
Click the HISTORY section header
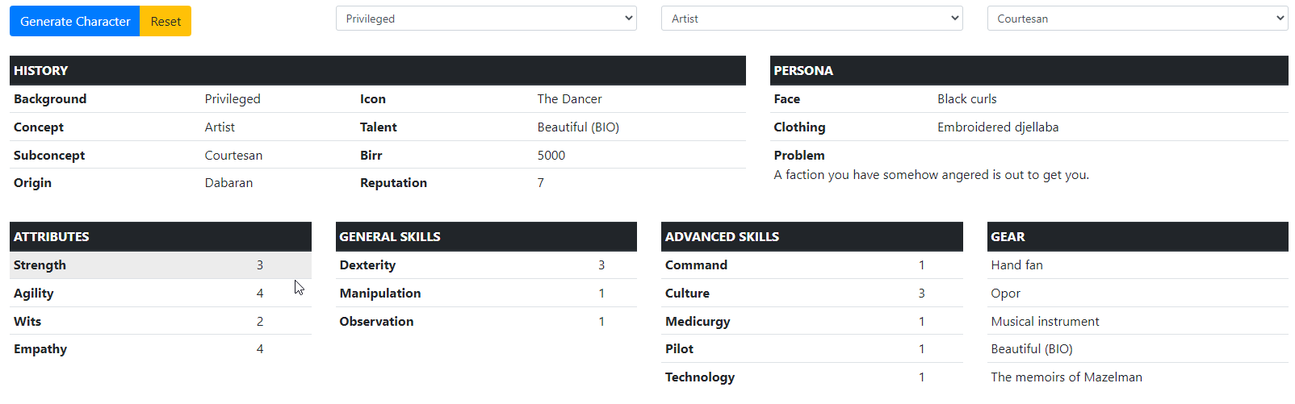pyautogui.click(x=377, y=71)
